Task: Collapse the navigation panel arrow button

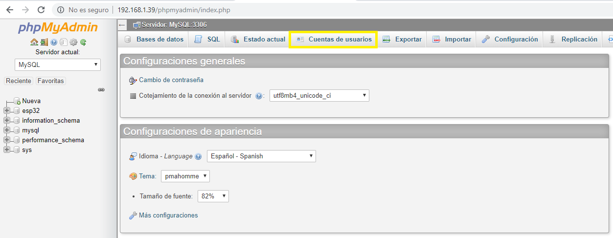Action: tap(122, 25)
